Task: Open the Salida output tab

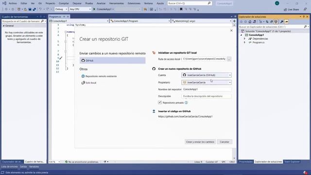Action: 23,167
